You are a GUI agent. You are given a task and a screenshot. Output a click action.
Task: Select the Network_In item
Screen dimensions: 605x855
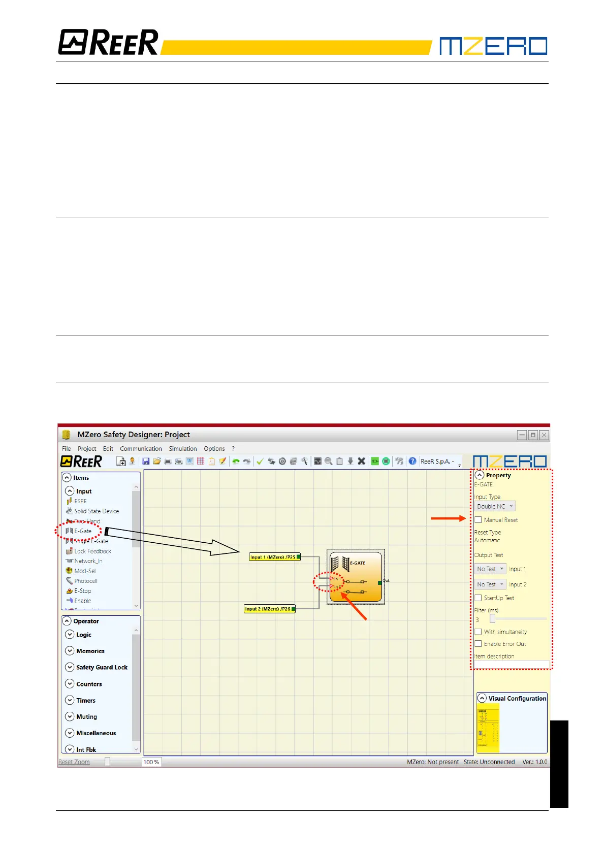click(x=84, y=561)
